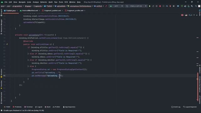Viewport: 201px width, 113px height.
Task: Click the Stop square icon in toolbar
Action: pyautogui.click(x=174, y=6)
